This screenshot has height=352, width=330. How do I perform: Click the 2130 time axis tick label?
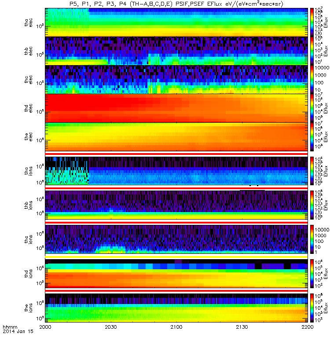coord(242,327)
